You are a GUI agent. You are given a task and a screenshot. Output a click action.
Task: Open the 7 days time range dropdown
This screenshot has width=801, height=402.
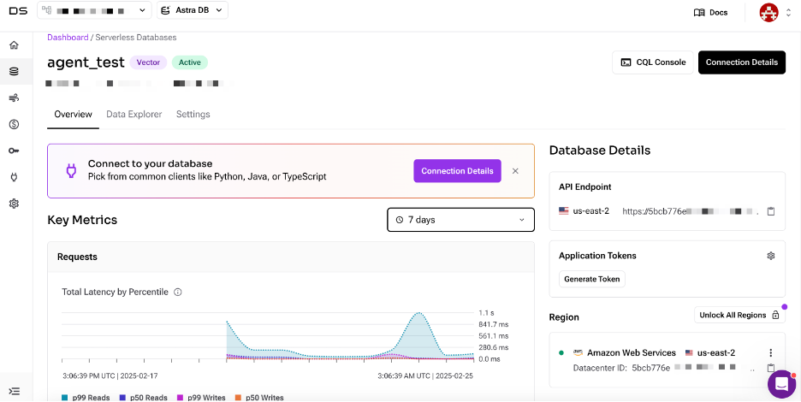pyautogui.click(x=460, y=220)
